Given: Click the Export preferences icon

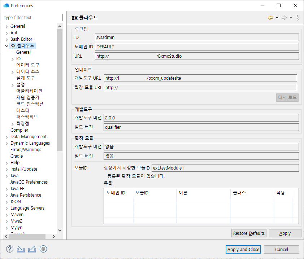Looking at the screenshot, I should (x=32, y=249).
